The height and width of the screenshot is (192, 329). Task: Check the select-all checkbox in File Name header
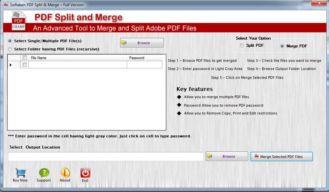pyautogui.click(x=24, y=58)
